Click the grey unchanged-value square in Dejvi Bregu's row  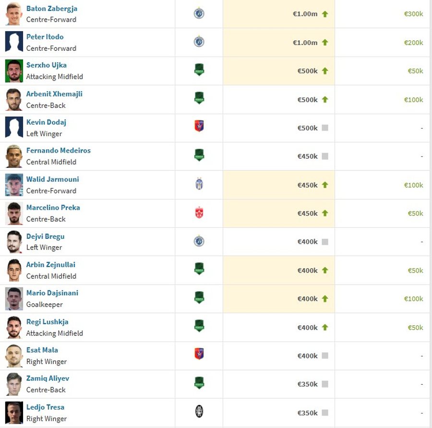pyautogui.click(x=325, y=242)
